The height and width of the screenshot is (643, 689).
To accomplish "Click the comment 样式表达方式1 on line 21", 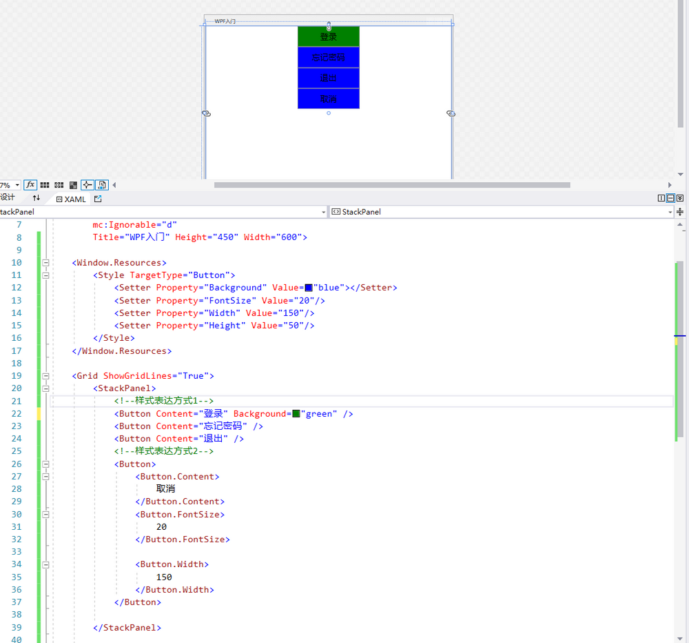I will 164,401.
